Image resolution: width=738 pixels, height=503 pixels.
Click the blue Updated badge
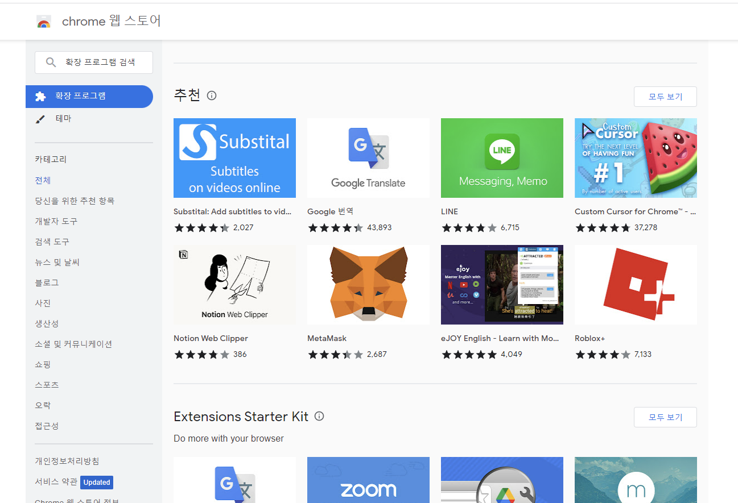click(97, 482)
